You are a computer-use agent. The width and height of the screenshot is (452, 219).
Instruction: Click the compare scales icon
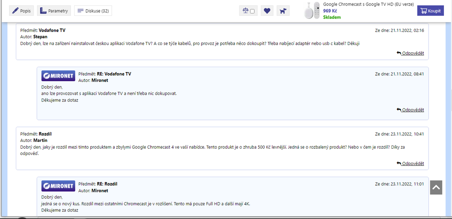[x=245, y=11]
